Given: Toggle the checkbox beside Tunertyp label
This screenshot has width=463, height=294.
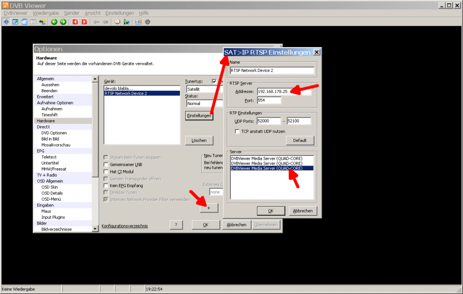Looking at the screenshot, I should pos(215,81).
